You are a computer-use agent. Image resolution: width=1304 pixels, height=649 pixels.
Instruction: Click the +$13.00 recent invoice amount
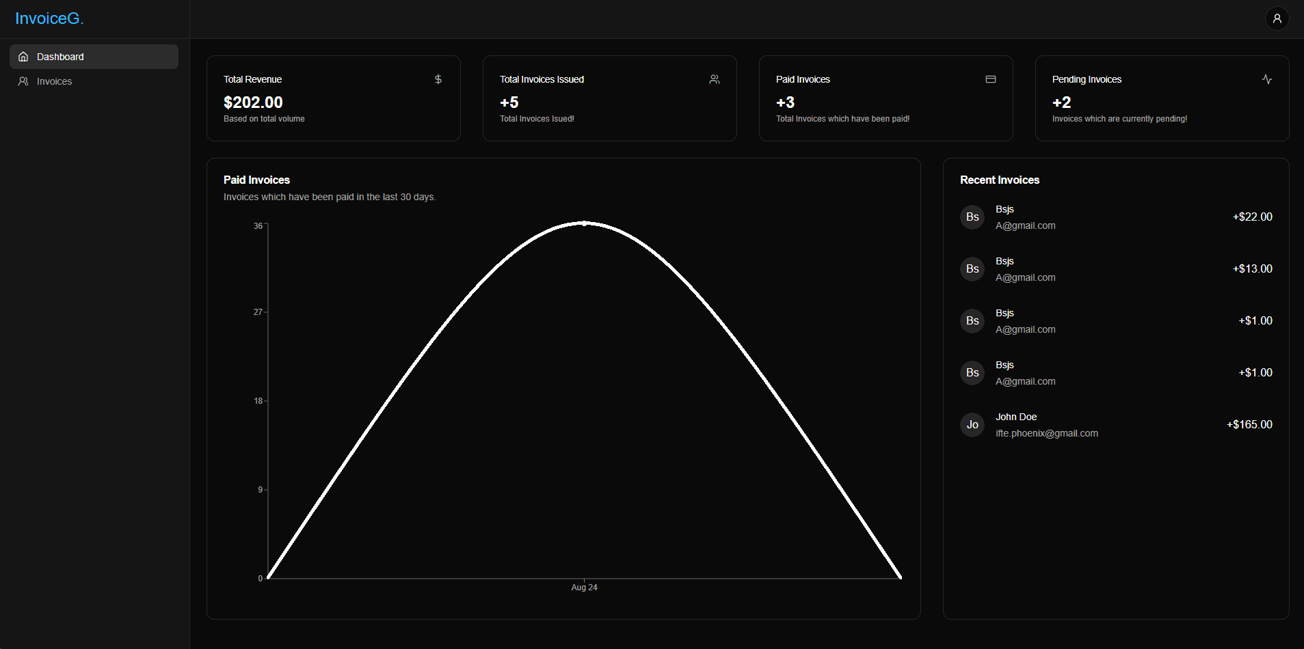[1252, 269]
